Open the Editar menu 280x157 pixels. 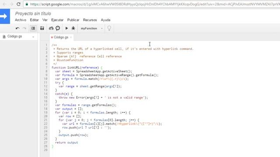[34, 20]
